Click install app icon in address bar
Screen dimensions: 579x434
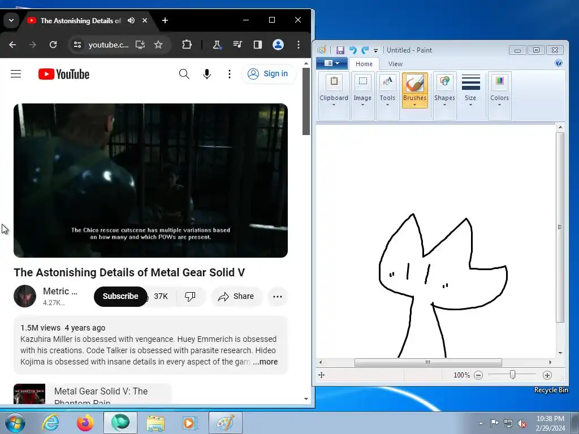coord(140,45)
